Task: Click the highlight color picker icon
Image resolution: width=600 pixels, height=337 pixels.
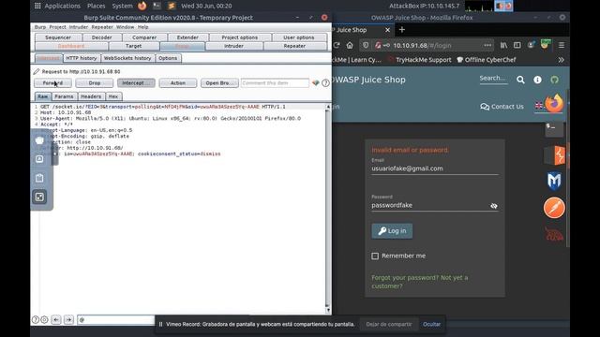Action: pyautogui.click(x=315, y=83)
